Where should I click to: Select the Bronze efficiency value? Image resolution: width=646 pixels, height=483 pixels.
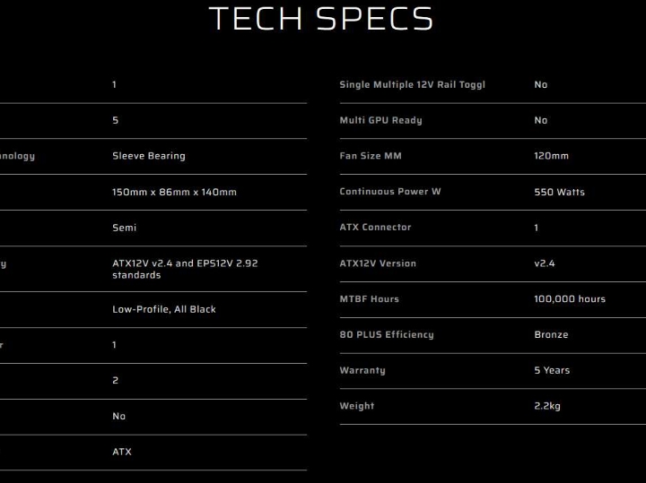551,334
